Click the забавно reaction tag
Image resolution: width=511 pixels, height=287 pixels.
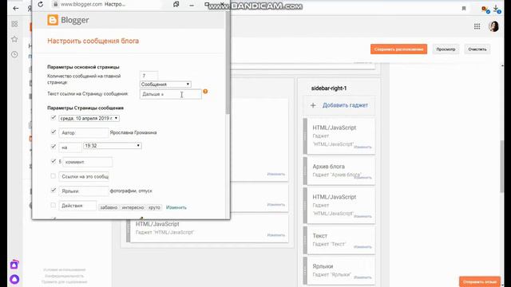[x=109, y=207]
